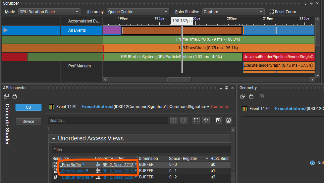
Task: Open the Ruler Relative Capture dropdown
Action: 234,12
